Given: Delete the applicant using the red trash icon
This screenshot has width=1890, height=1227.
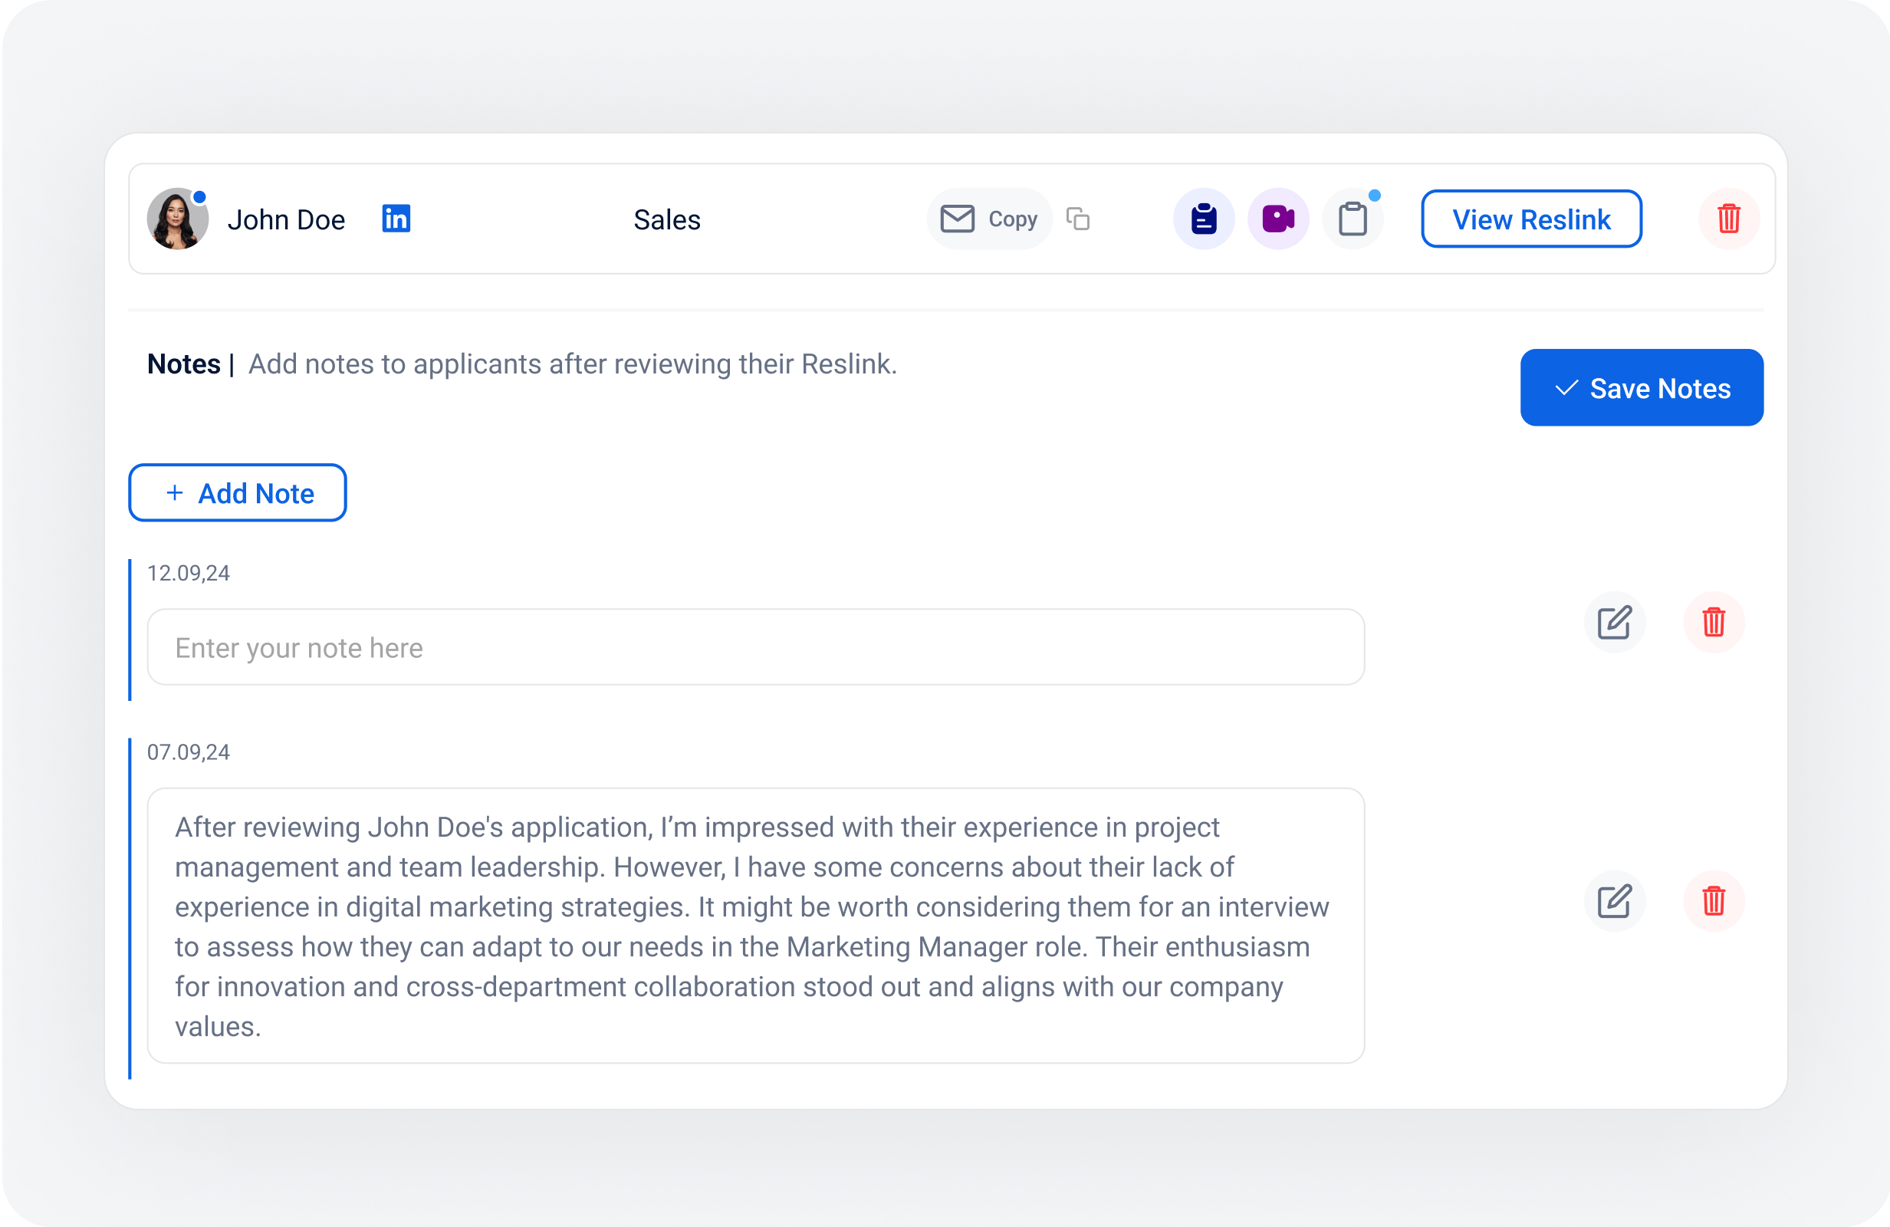Looking at the screenshot, I should pyautogui.click(x=1729, y=219).
